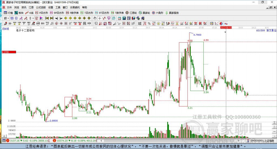Screen dimensions: 277x149
Task: Toggle the crosshair cursor button
Action: point(100,18)
